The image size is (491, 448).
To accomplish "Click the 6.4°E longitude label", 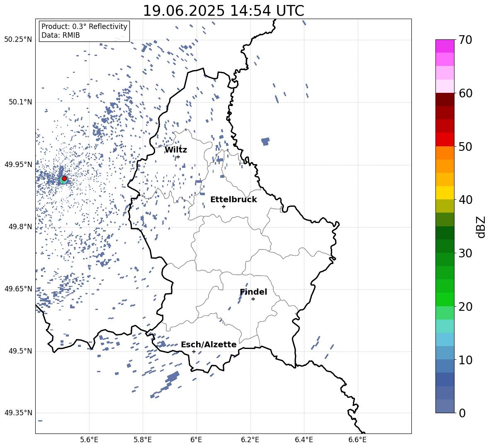I will [x=304, y=440].
